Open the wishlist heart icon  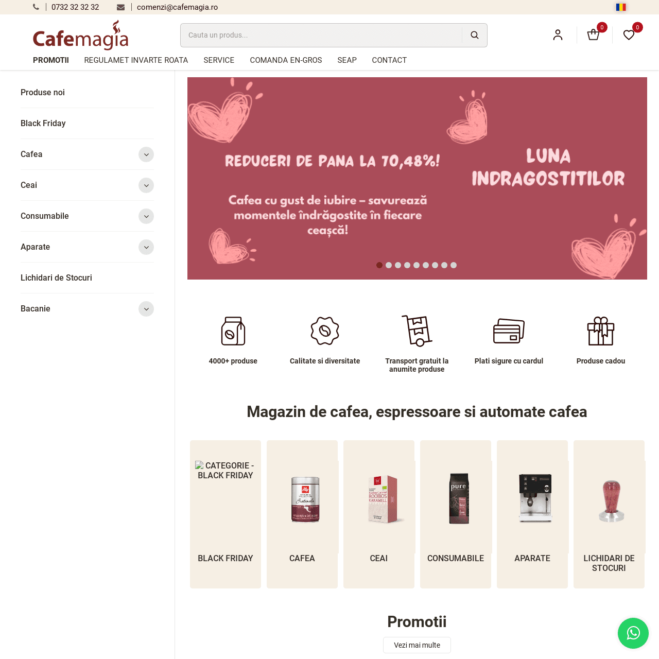(x=629, y=35)
